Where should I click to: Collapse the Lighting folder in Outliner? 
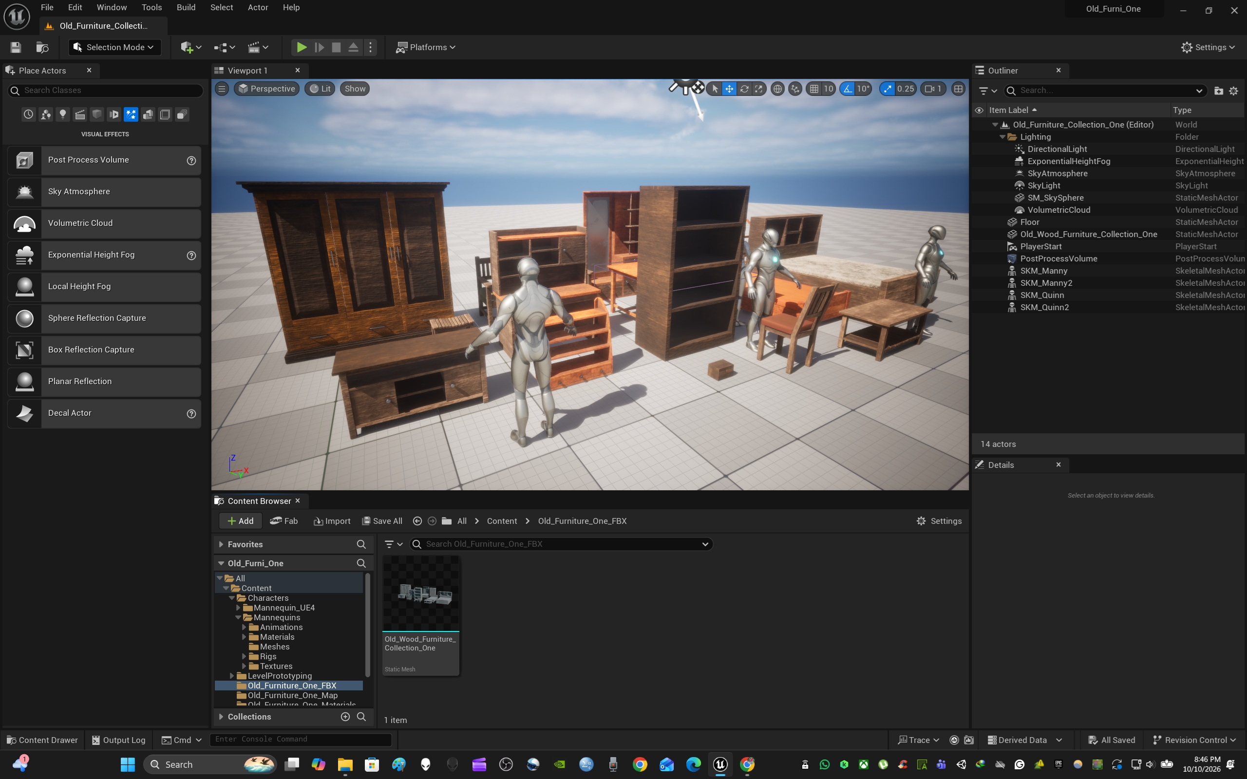coord(1003,137)
